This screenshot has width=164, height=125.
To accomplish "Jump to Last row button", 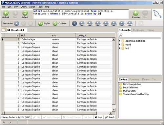I will (x=98, y=117).
